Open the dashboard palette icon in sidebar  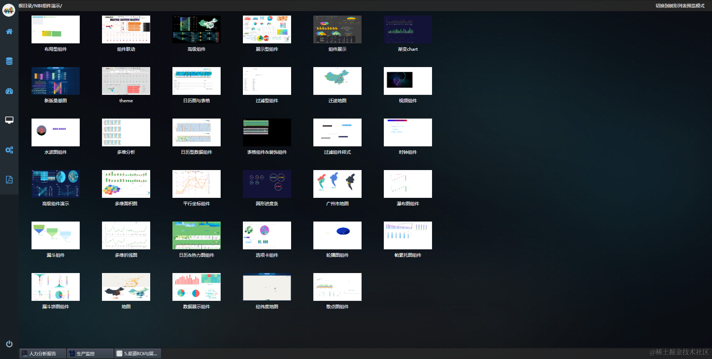pyautogui.click(x=9, y=91)
